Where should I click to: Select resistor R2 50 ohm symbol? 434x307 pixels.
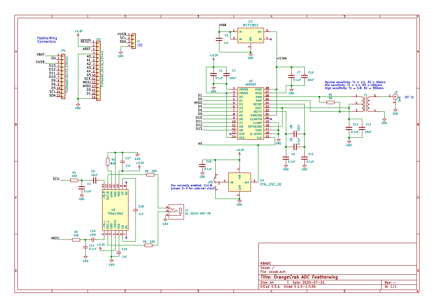330,102
